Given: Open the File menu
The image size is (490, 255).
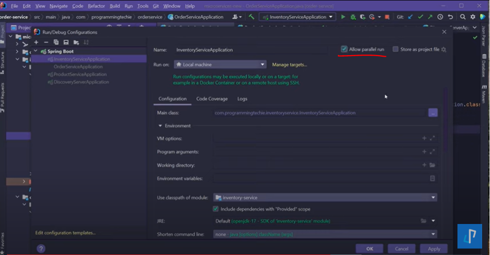Looking at the screenshot, I should click(x=14, y=6).
